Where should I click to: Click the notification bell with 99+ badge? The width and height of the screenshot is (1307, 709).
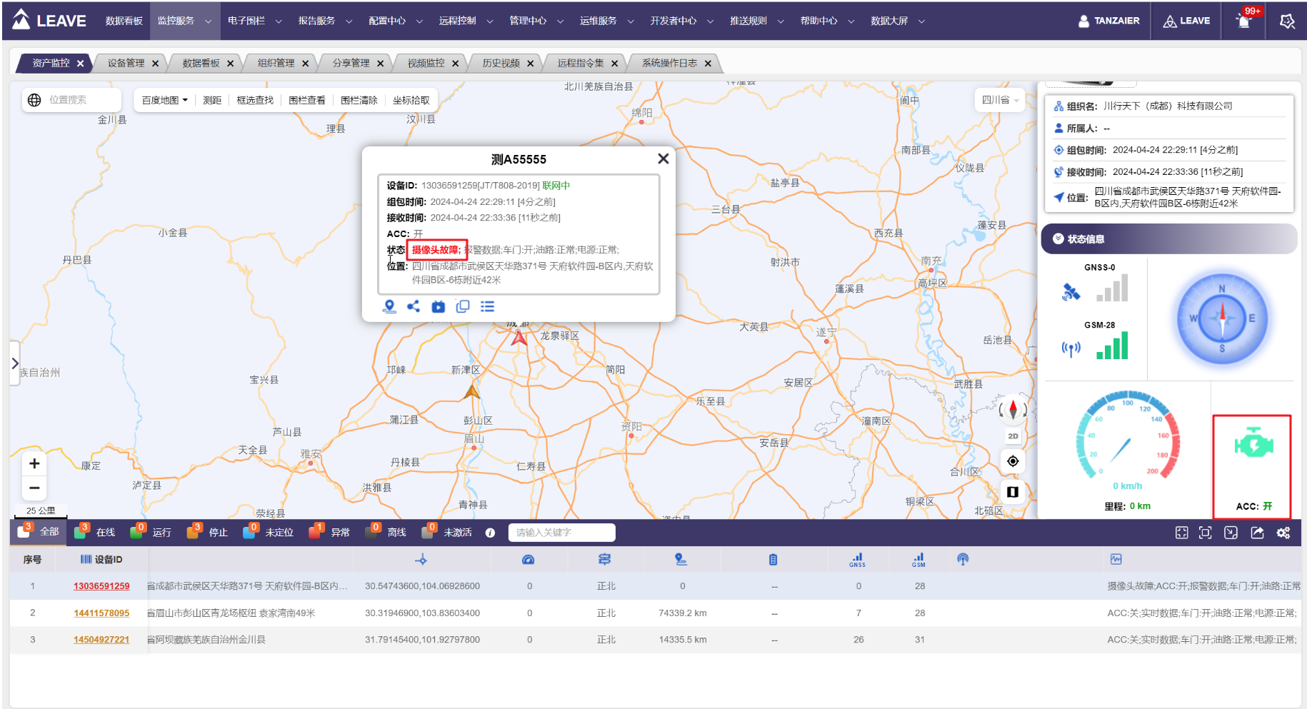coord(1244,21)
